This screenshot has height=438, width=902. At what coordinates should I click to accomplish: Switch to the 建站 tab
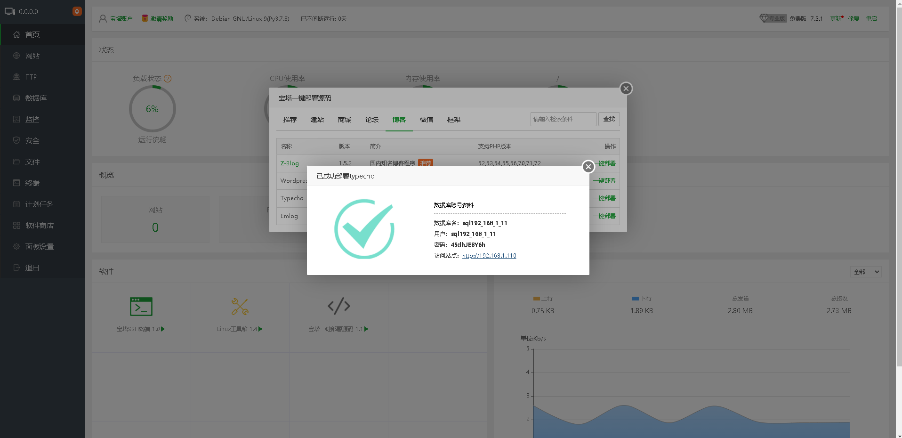coord(317,120)
